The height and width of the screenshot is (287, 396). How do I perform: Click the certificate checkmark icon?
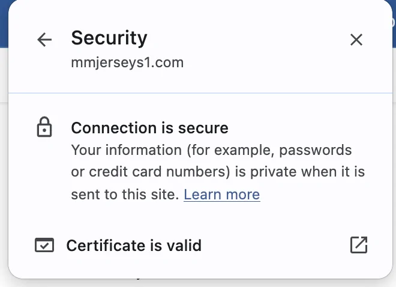[44, 245]
